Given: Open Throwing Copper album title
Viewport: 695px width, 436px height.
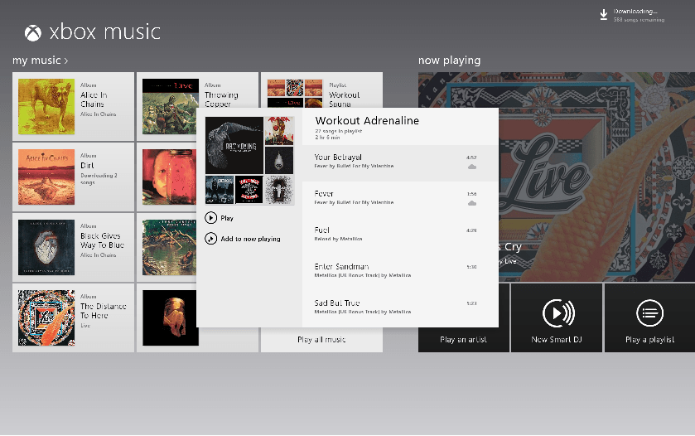Looking at the screenshot, I should 222,99.
